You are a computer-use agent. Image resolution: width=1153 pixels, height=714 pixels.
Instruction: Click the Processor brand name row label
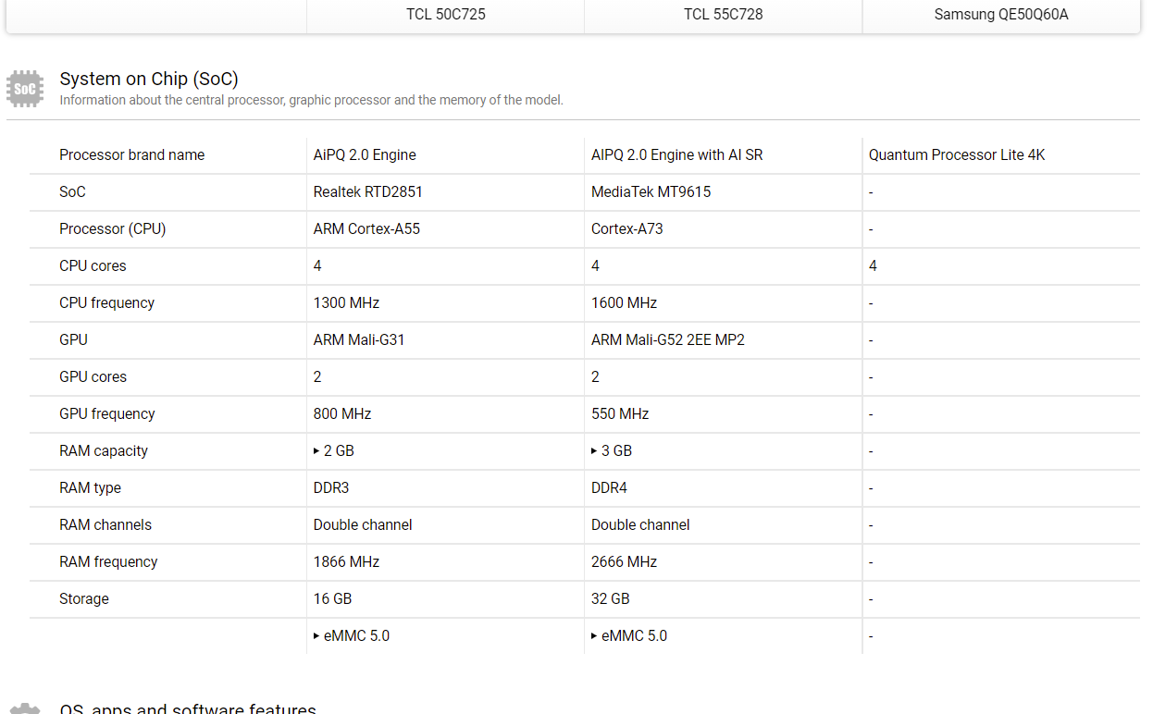[132, 155]
